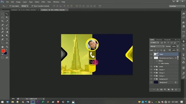Open the Filter menu
Image resolution: width=186 pixels, height=104 pixels.
[43, 2]
